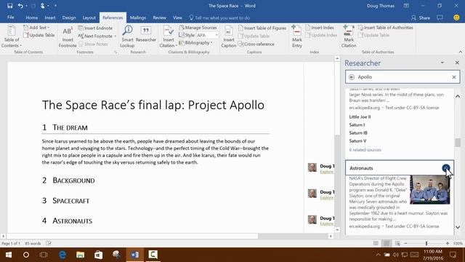The image size is (465, 262).
Task: Switch to Print Layout view
Action: [x=387, y=243]
